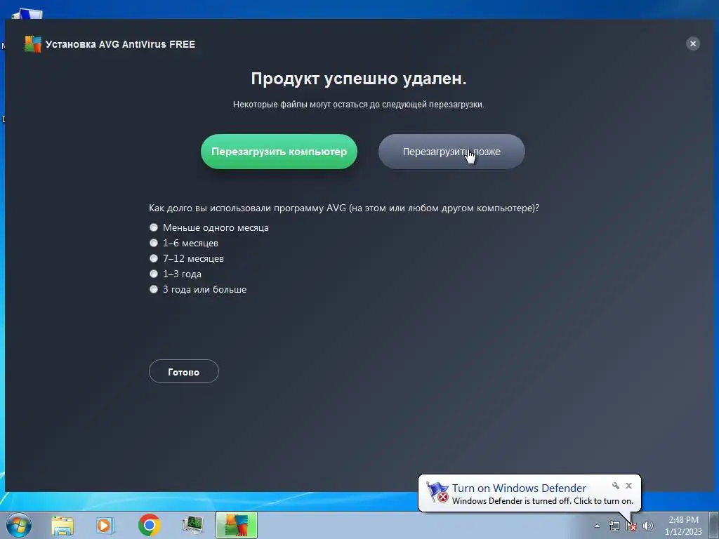
Task: Close the AVG uninstall dialog with X
Action: (x=693, y=44)
